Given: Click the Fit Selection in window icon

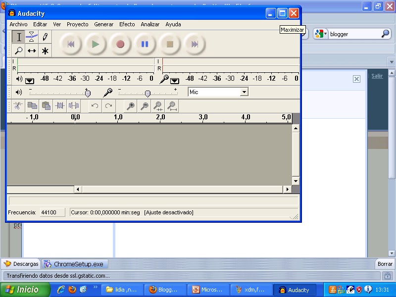Looking at the screenshot, I should [158, 105].
